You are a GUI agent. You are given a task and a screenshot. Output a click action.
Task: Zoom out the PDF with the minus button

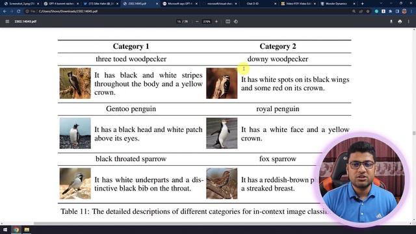[x=197, y=21]
